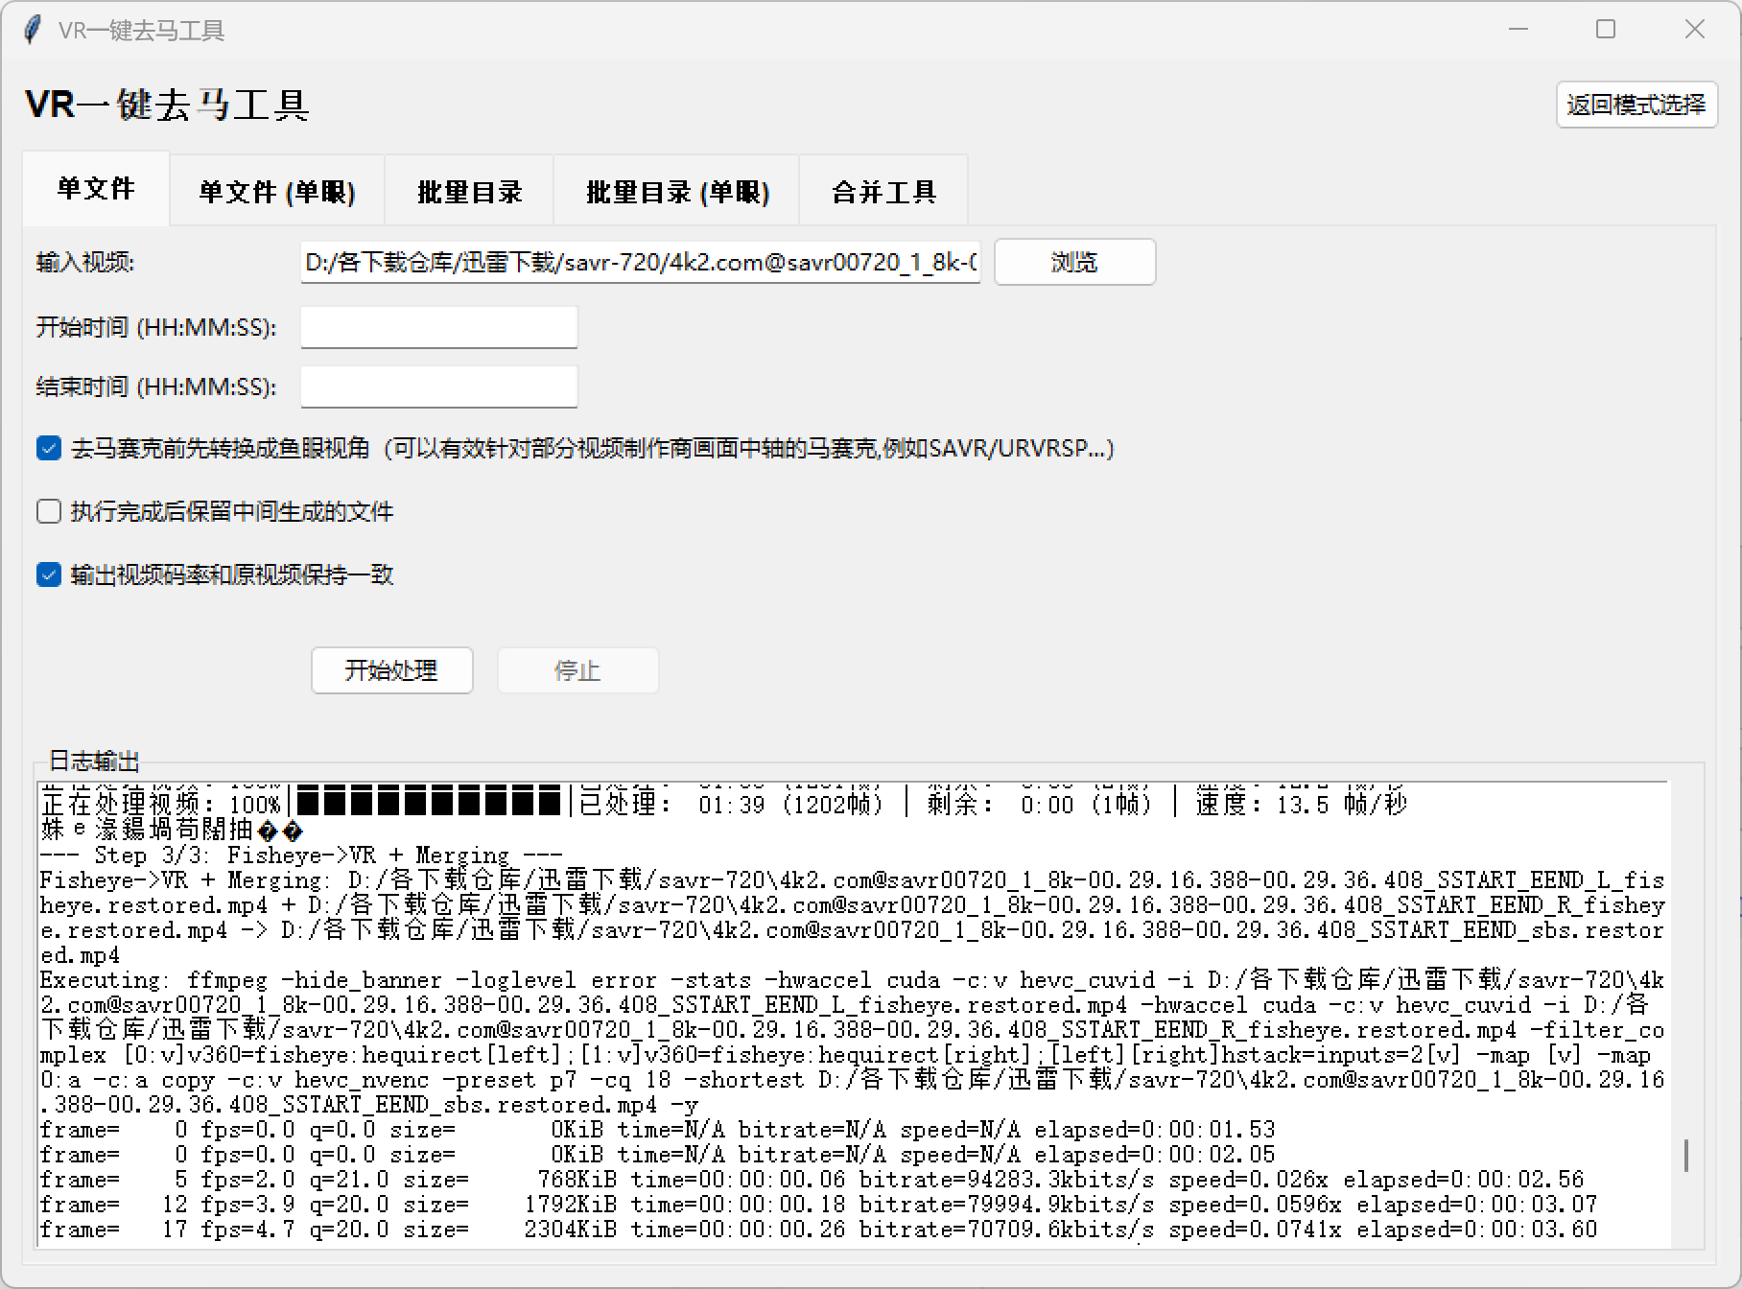Focus the 输入视频 path field
Image resolution: width=1742 pixels, height=1289 pixels.
(641, 262)
